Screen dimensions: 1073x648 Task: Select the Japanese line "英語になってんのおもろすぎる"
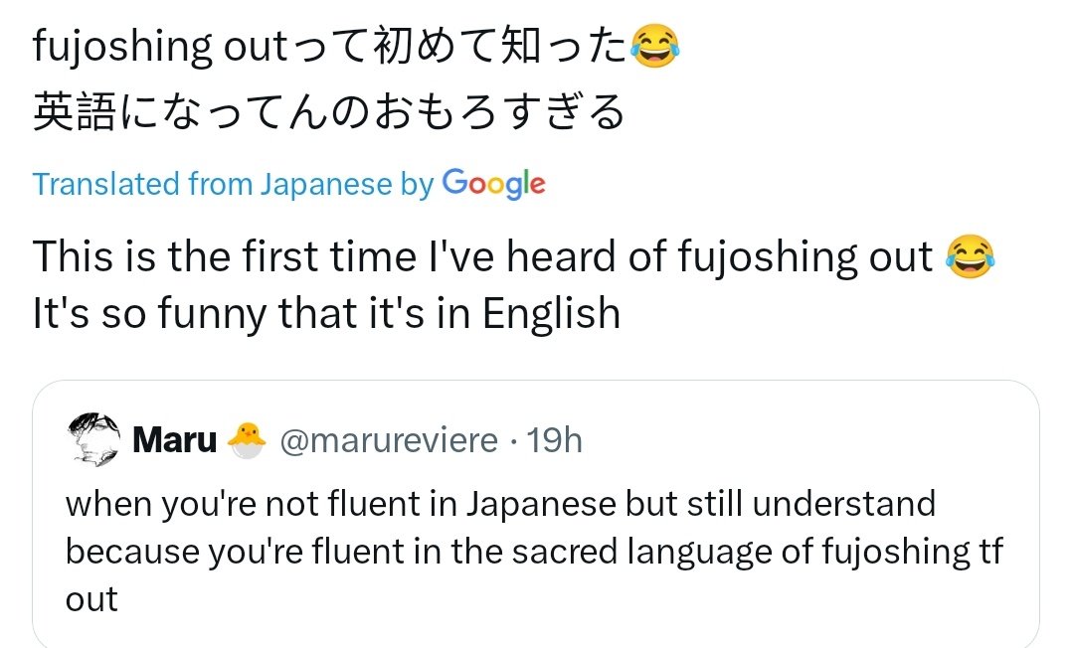[x=328, y=112]
